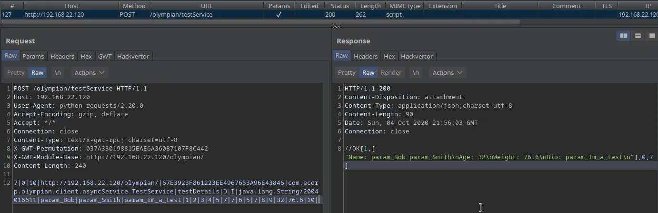This screenshot has width=658, height=213.
Task: Open the request Hex tab
Action: pos(86,56)
